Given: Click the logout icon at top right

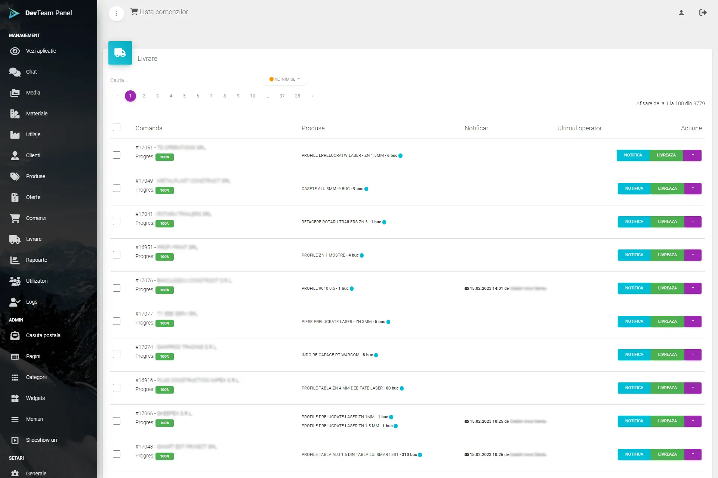Looking at the screenshot, I should tap(703, 13).
